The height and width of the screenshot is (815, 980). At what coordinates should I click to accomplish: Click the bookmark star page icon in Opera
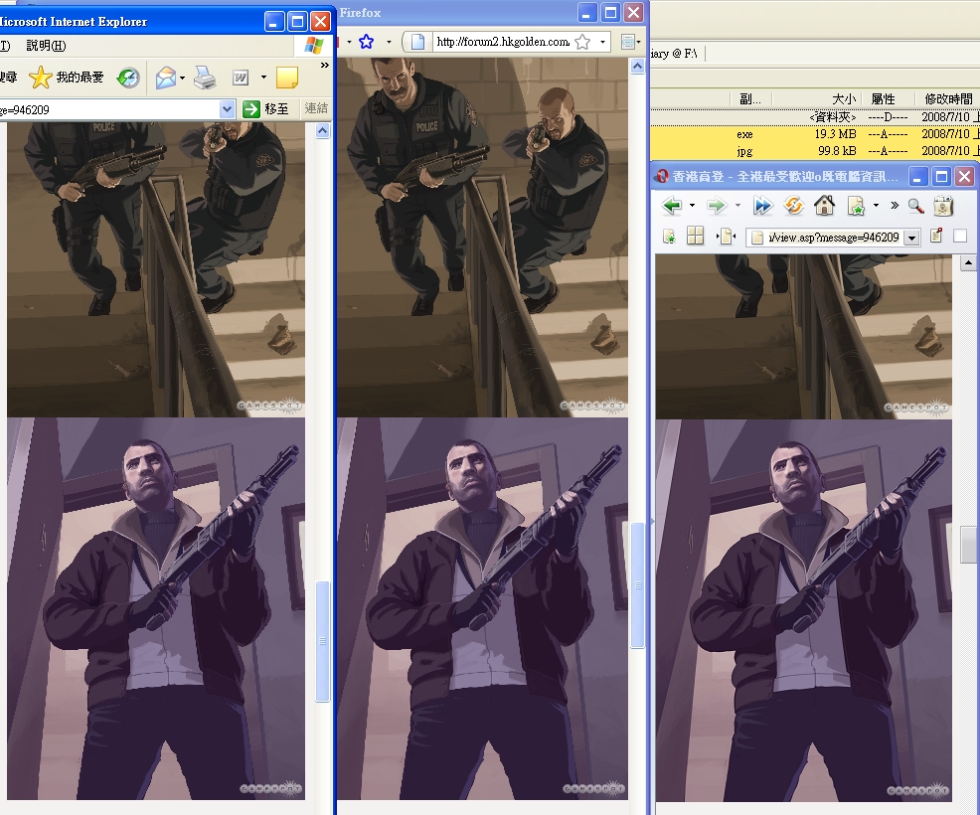(x=669, y=237)
